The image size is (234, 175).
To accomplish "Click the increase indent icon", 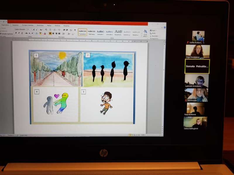I will pyautogui.click(x=67, y=30).
